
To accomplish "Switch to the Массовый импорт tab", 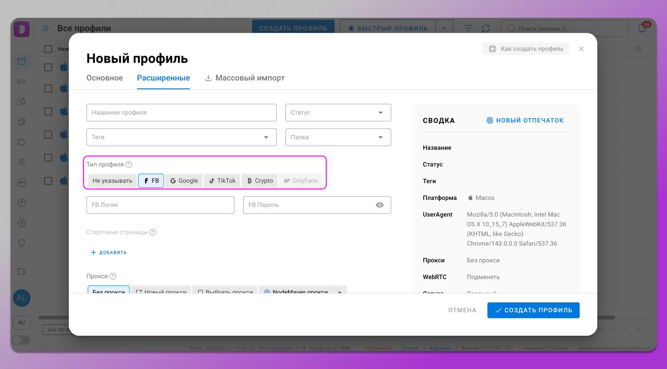I will [x=249, y=78].
